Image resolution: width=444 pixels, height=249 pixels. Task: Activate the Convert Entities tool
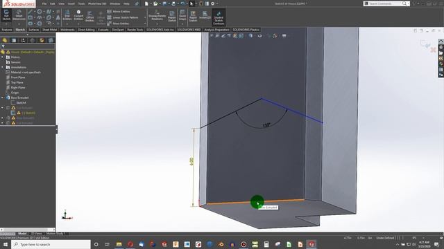(78, 15)
